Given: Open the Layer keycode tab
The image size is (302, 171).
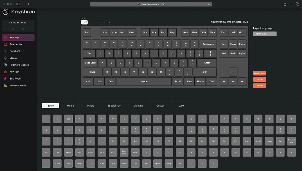Looking at the screenshot, I should tap(182, 106).
